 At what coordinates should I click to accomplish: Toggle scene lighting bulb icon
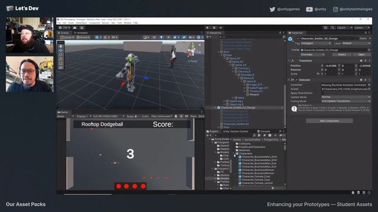(x=161, y=37)
